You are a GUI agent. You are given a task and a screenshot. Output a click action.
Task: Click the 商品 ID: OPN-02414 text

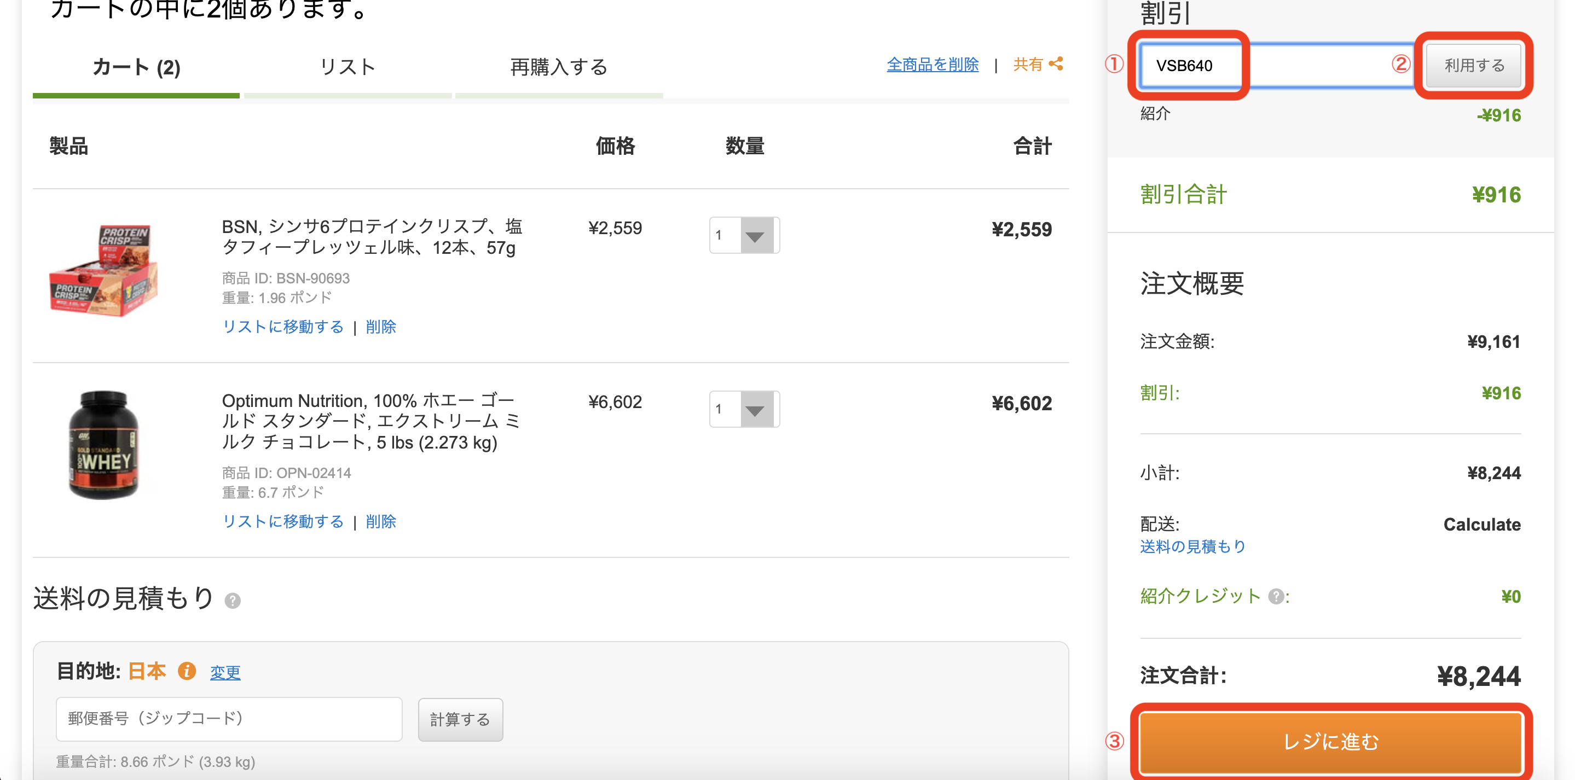286,473
